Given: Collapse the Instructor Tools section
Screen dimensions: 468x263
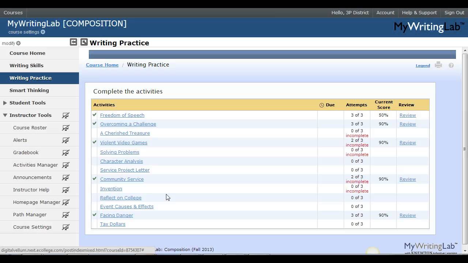Looking at the screenshot, I should 5,115.
